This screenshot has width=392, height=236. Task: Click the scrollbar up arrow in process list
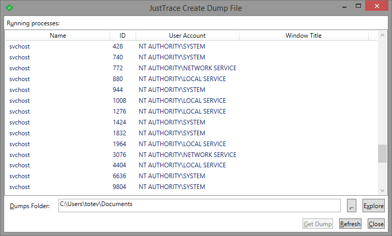382,36
